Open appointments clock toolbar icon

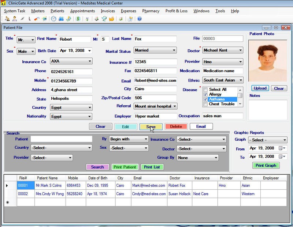53,19
